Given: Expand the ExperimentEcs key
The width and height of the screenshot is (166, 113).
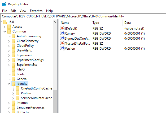Looking at the screenshot, I should tap(9, 65).
